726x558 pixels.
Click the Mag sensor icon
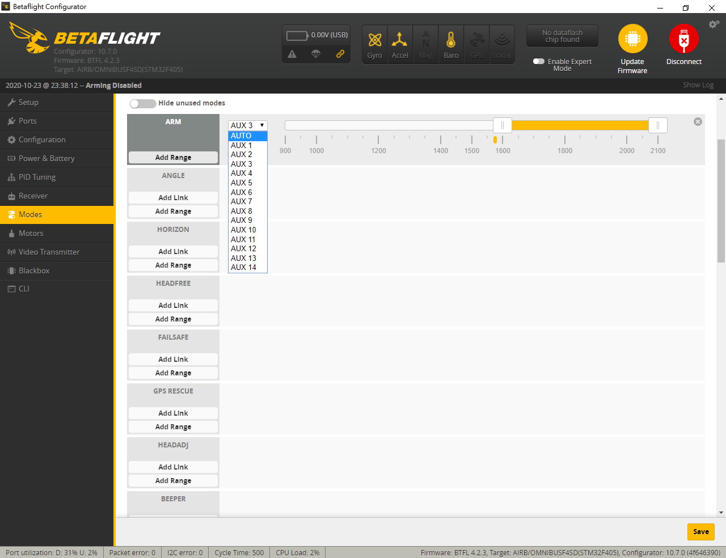coord(425,44)
